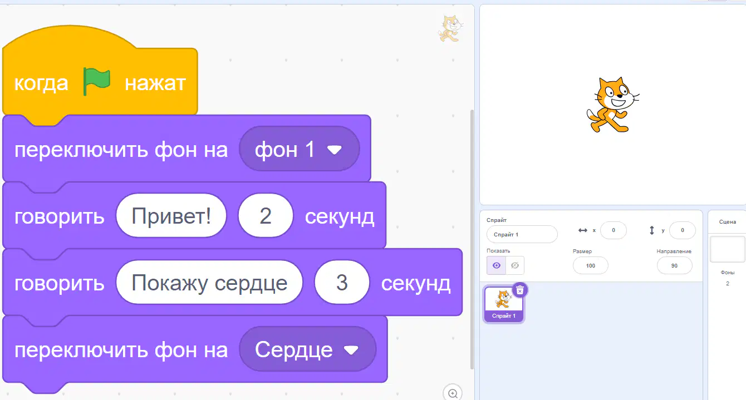Viewport: 746px width, 400px height.
Task: Open the 'фон 1' backdrop dropdown
Action: coord(300,149)
